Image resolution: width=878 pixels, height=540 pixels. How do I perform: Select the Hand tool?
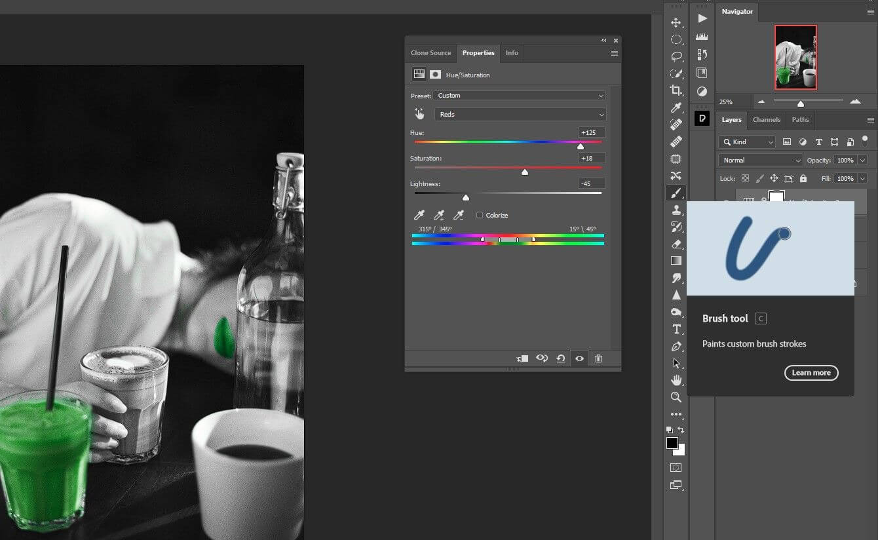(676, 380)
